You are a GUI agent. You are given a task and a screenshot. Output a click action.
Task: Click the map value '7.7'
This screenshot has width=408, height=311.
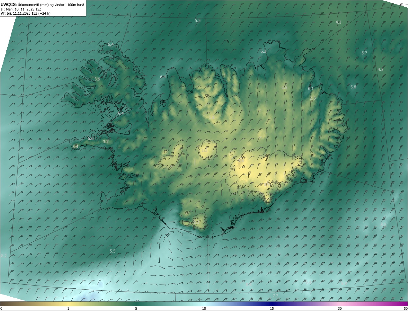pos(276,296)
